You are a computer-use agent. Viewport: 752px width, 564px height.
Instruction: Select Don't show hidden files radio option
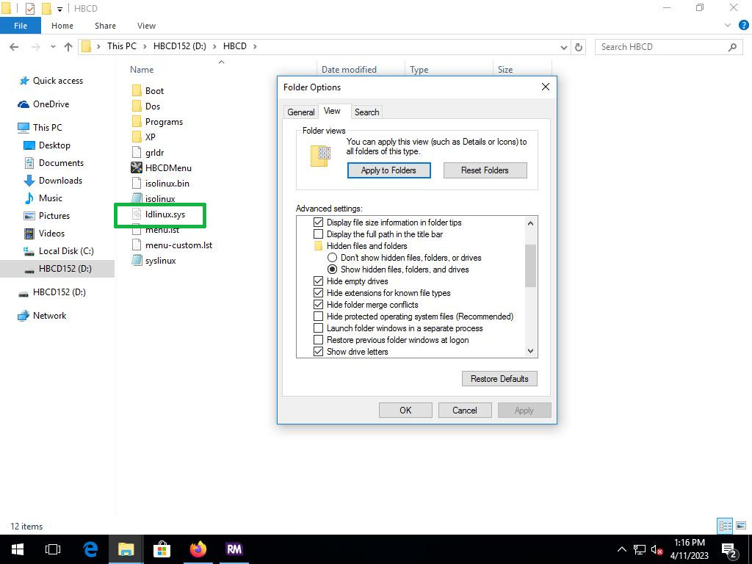(332, 258)
